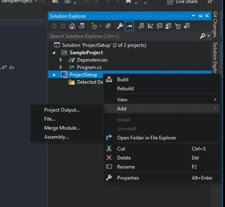Click the Home icon in Solution Explorer toolbar
Screen dimensions: 225x207
[x=72, y=26]
